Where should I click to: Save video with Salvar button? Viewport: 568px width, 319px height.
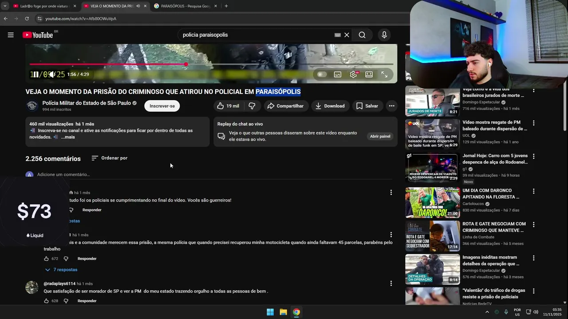click(367, 106)
